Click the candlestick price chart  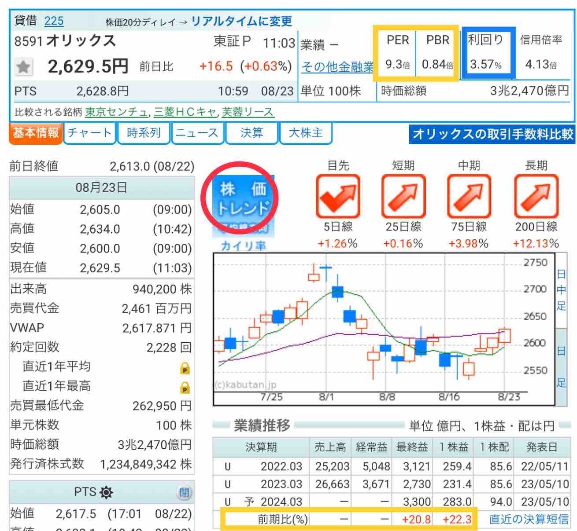point(384,329)
